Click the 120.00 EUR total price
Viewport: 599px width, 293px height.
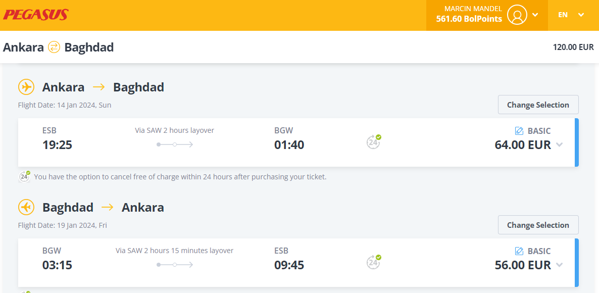[573, 47]
